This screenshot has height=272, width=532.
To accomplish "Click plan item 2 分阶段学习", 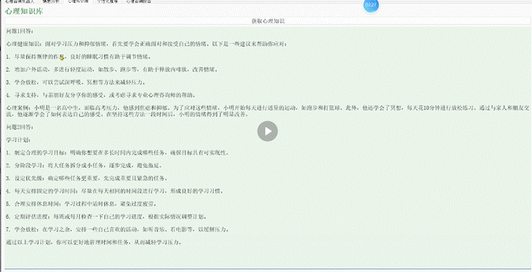I will click(x=84, y=166).
